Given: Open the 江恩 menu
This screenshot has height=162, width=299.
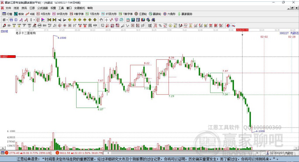Looking at the screenshot, I should pos(32,8).
